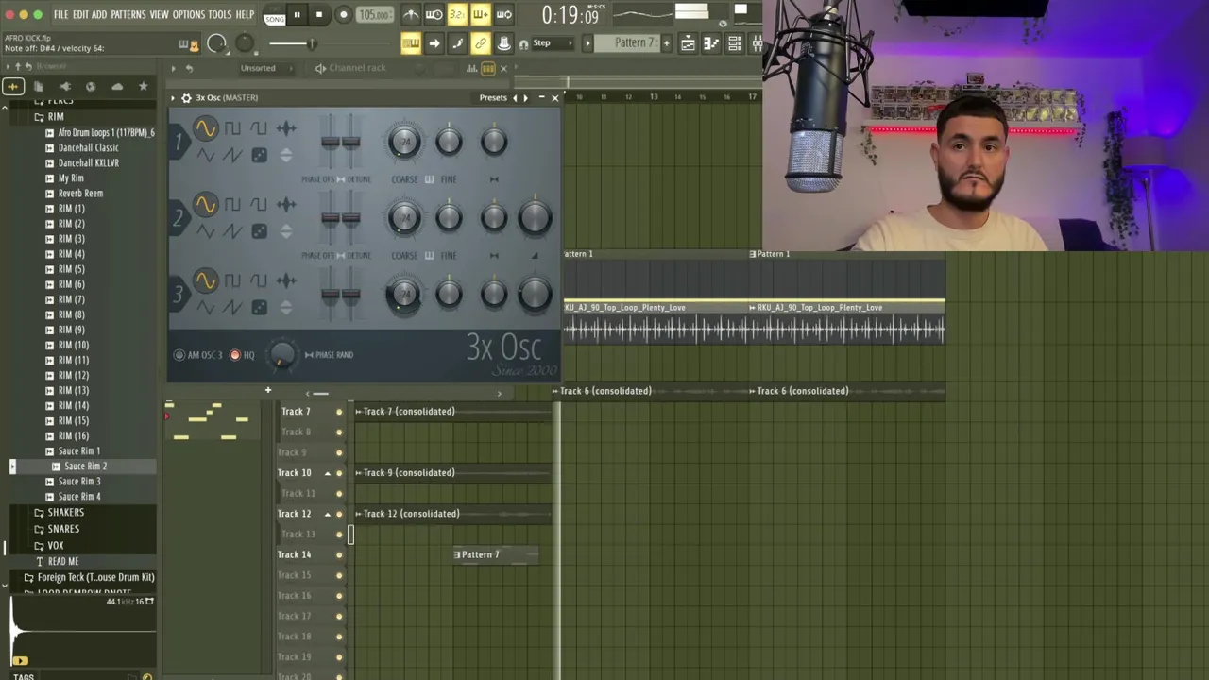Viewport: 1209px width, 680px height.
Task: Open the TOOLS menu
Action: coord(220,15)
